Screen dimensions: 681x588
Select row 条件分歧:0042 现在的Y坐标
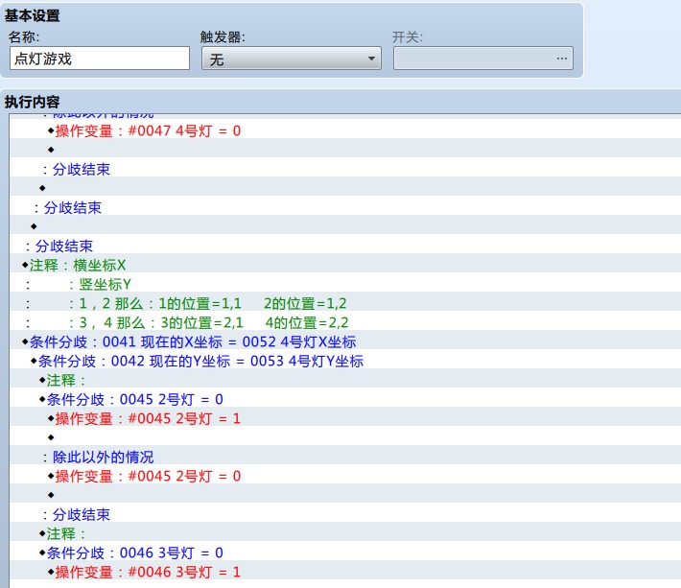click(345, 361)
